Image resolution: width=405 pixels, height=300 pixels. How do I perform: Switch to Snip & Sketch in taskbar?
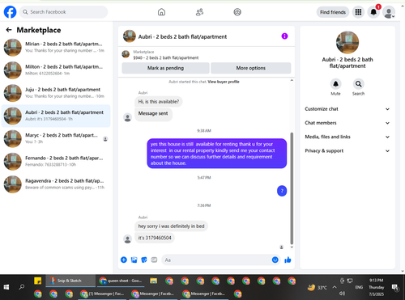pos(70,281)
